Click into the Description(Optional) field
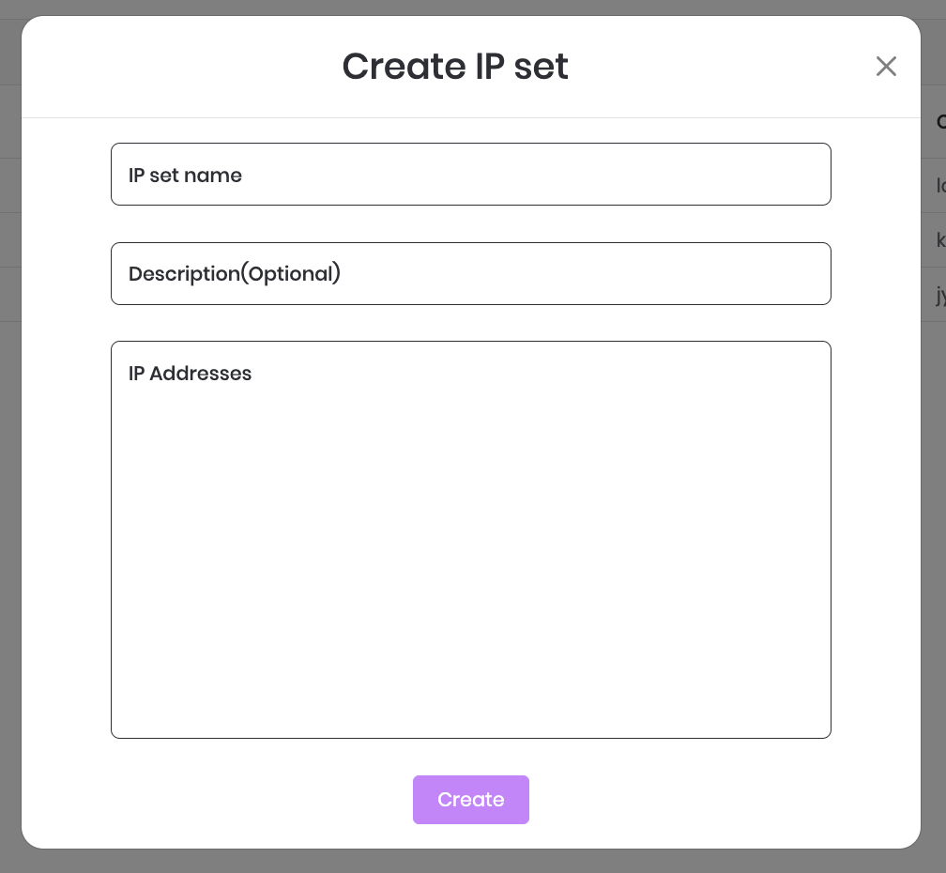Image resolution: width=946 pixels, height=873 pixels. pos(470,274)
